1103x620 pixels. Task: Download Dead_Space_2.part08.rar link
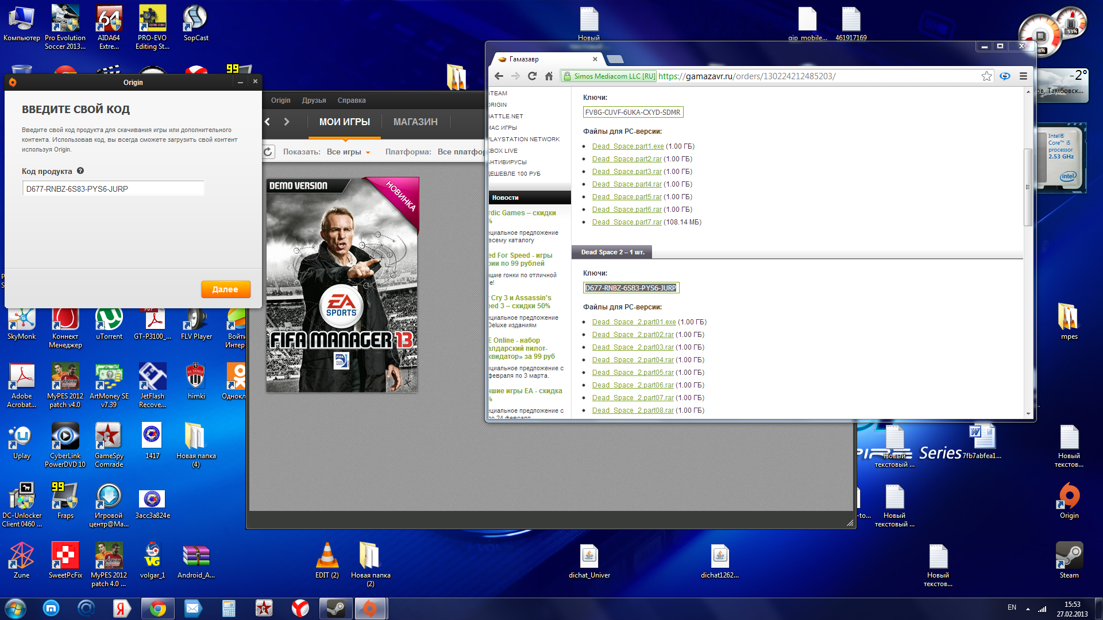[633, 410]
